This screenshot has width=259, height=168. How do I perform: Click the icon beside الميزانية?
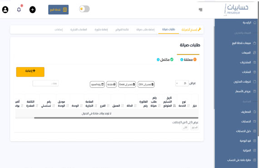coord(254,150)
